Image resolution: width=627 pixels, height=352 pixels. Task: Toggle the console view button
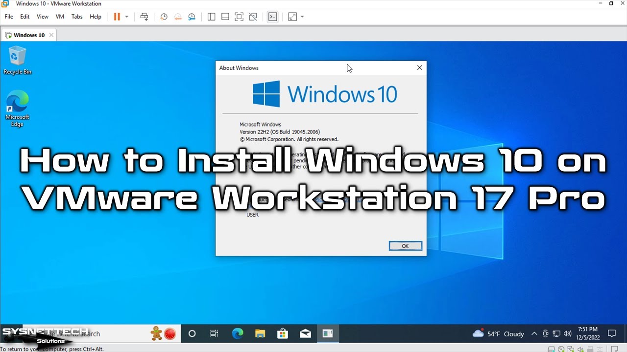[x=273, y=17]
